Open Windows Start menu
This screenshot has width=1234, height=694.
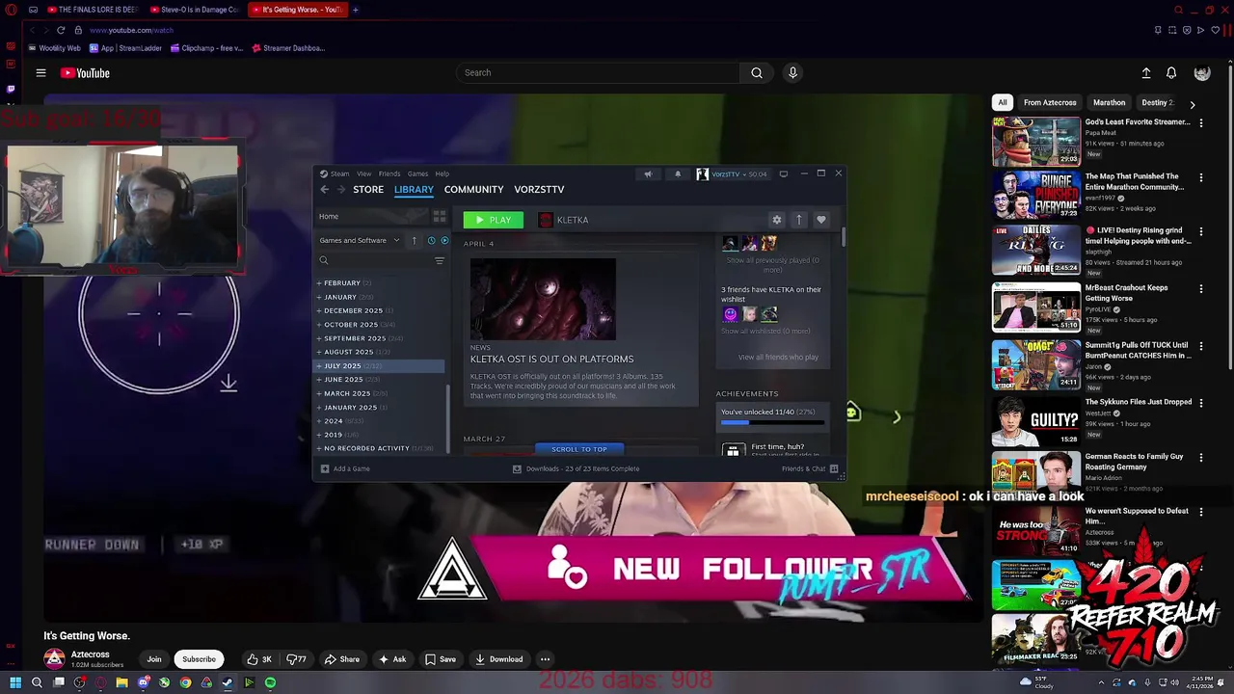[x=15, y=682]
